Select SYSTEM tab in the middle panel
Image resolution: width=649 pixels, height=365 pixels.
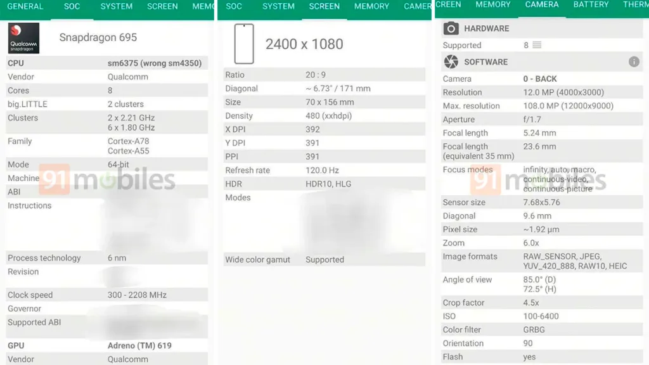pyautogui.click(x=278, y=6)
